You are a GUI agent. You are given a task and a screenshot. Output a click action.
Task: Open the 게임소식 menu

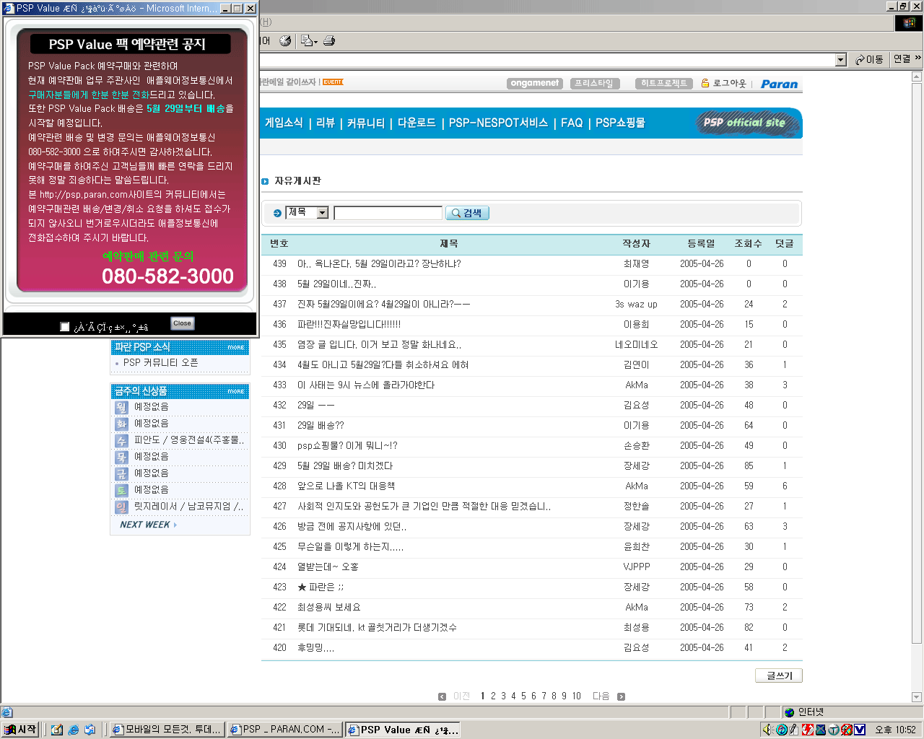point(284,123)
